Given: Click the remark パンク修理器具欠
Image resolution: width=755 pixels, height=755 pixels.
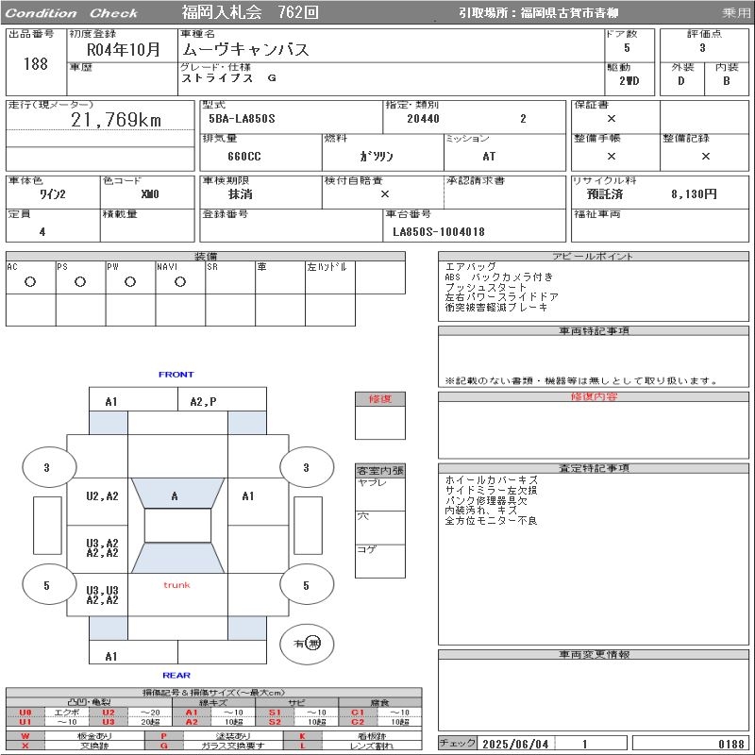Looking at the screenshot, I should click(486, 500).
